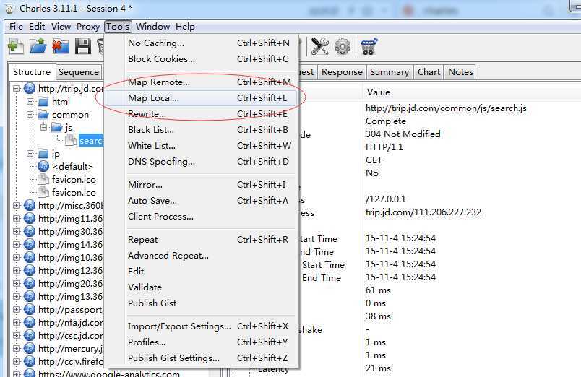Click the New Session toolbar icon
The height and width of the screenshot is (377, 581).
pos(16,46)
